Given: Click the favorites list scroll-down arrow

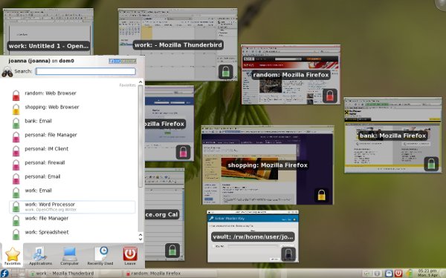Looking at the screenshot, I should (140, 239).
